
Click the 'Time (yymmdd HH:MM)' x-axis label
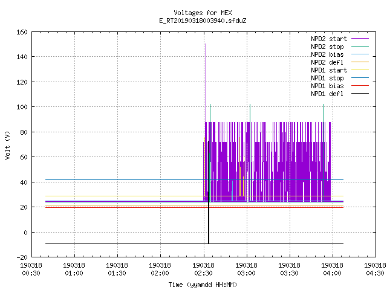click(203, 285)
